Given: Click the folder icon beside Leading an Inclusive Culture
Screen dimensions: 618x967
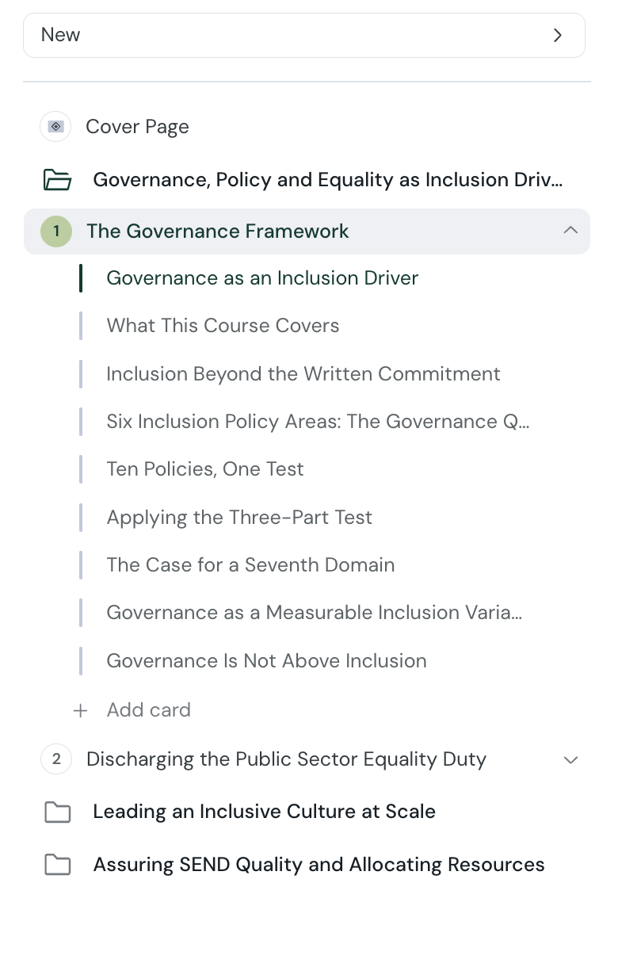Looking at the screenshot, I should [x=57, y=812].
